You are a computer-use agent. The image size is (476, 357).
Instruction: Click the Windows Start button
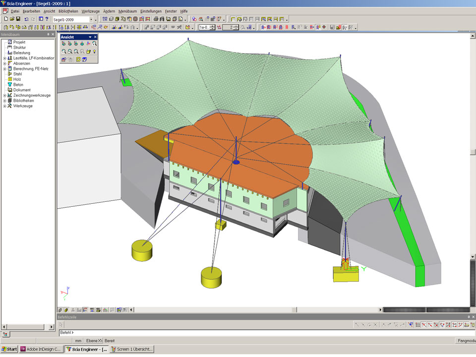[9, 349]
